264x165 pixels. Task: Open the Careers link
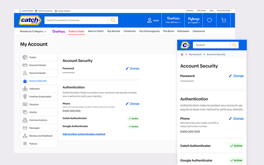[x=190, y=11]
